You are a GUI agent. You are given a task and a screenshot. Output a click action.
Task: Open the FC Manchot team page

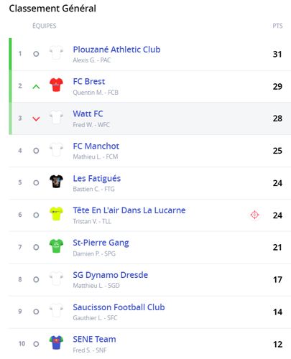[96, 146]
